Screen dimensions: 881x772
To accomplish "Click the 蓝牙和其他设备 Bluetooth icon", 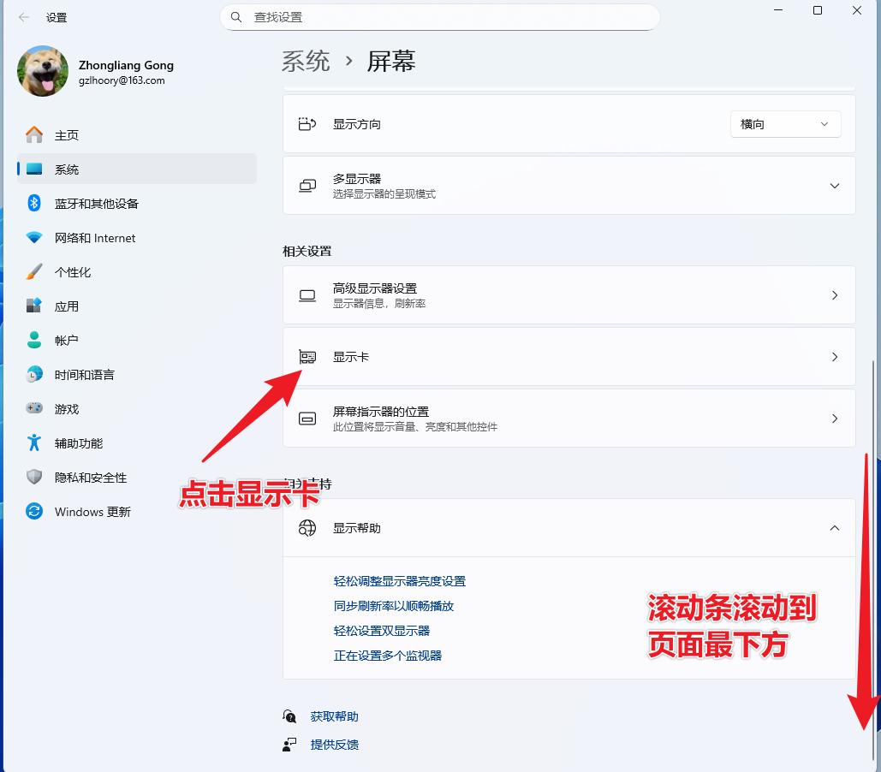I will (x=34, y=204).
